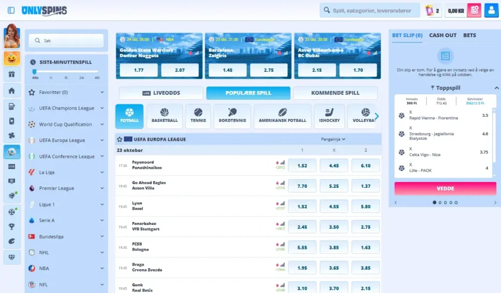Show more sports with the right arrow
This screenshot has height=293, width=501.
coord(377,116)
